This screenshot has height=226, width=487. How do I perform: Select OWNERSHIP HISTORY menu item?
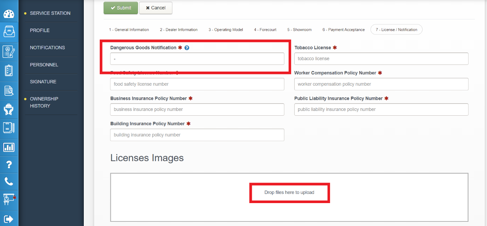44,102
